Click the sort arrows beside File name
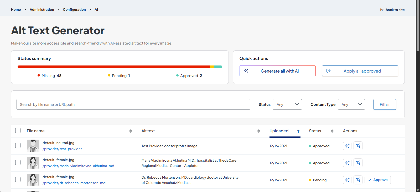 [x=131, y=131]
